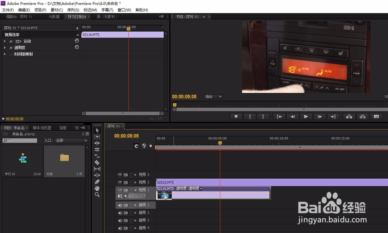This screenshot has width=388, height=233.
Task: Toggle 视频 1 track eye visibility
Action: pos(120,190)
